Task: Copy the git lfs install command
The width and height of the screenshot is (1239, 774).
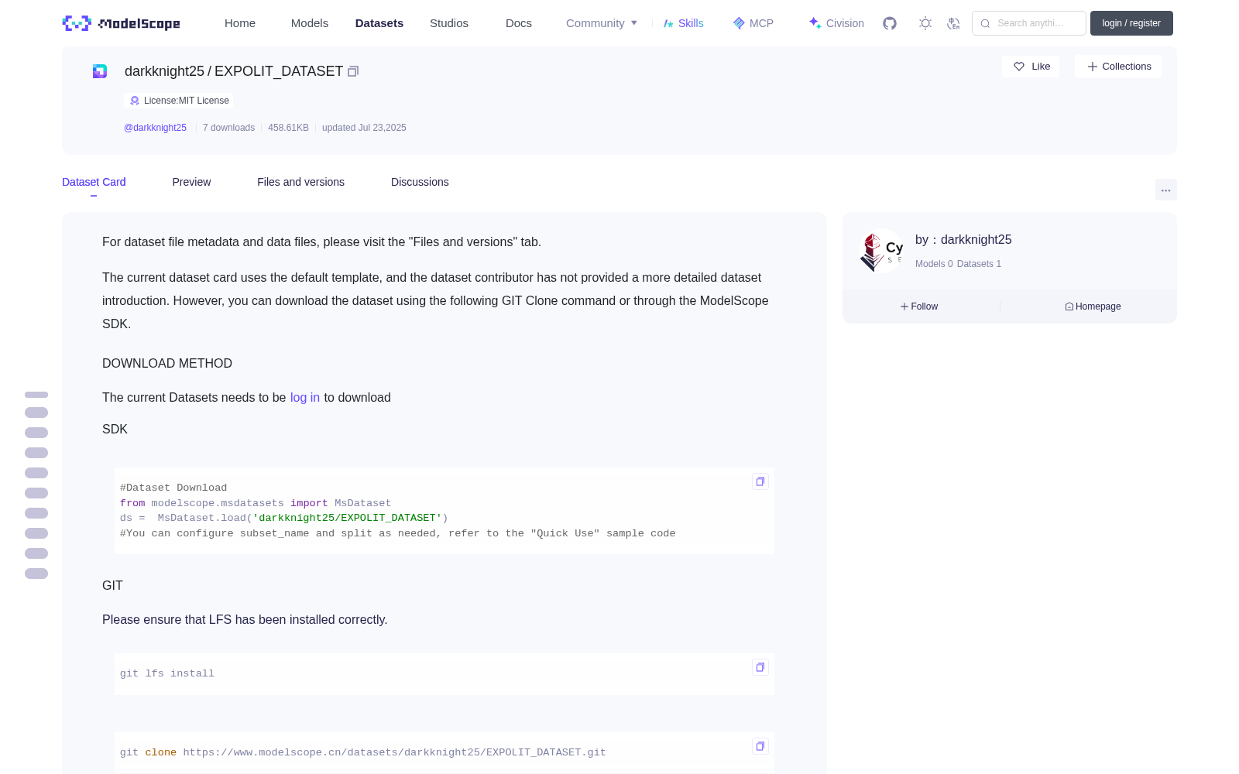Action: (x=760, y=667)
